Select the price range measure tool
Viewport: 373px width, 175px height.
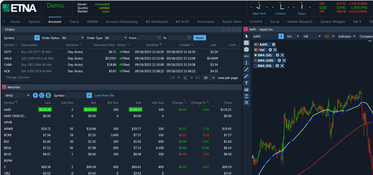point(247,96)
